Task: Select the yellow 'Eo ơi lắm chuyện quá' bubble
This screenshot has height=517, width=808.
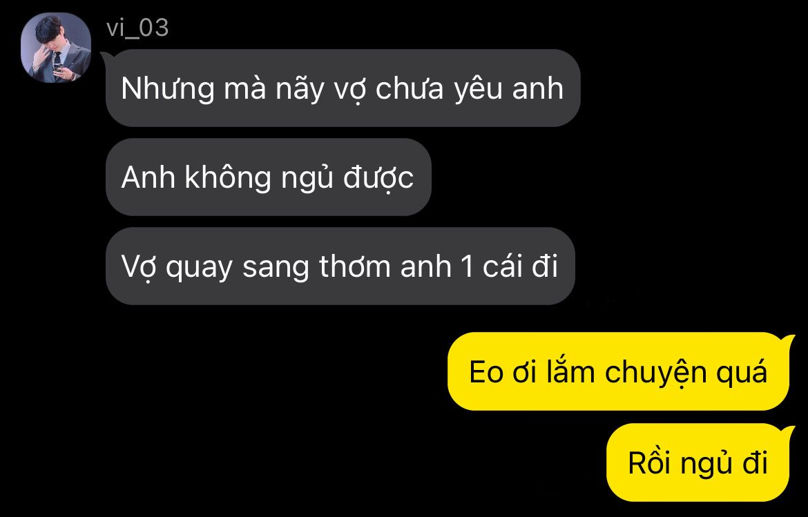Action: (618, 372)
